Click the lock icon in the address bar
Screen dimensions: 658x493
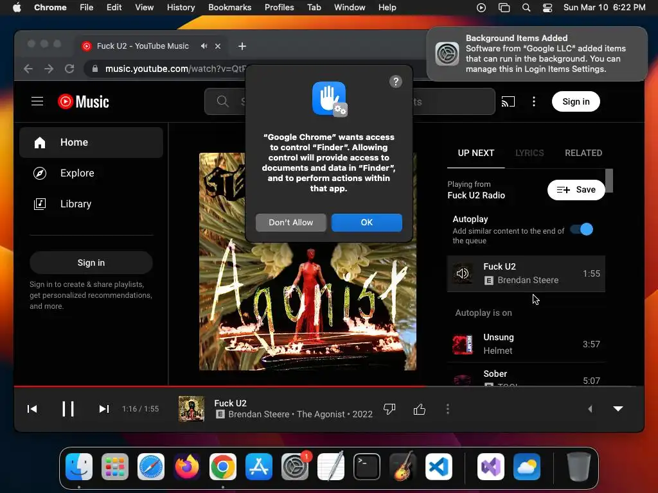[95, 68]
